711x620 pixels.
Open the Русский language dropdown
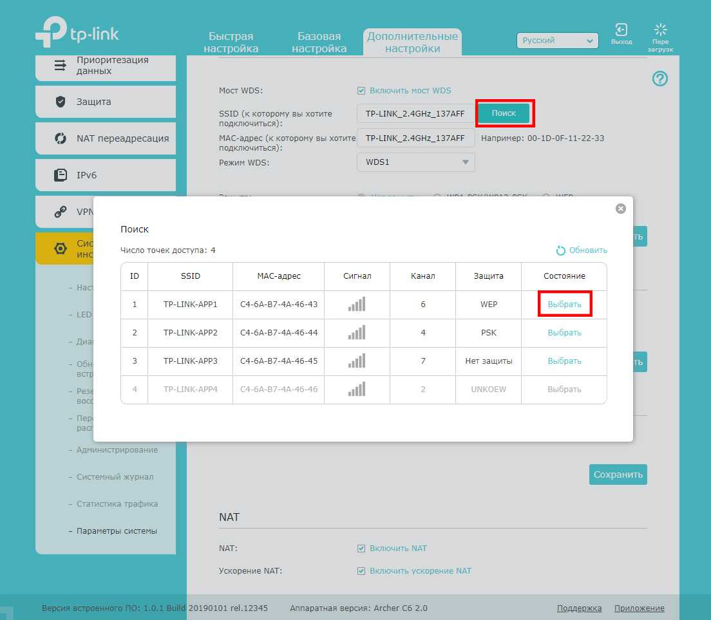557,41
